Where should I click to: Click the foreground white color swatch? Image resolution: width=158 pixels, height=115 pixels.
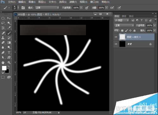pos(4,68)
